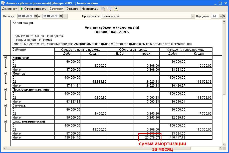229x153 pixels.
Task: Open the Действия dropdown menu
Action: (10, 9)
